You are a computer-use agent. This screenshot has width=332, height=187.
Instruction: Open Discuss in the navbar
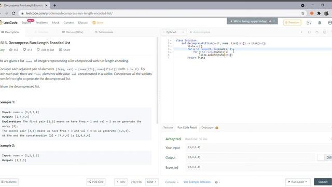[83, 22]
